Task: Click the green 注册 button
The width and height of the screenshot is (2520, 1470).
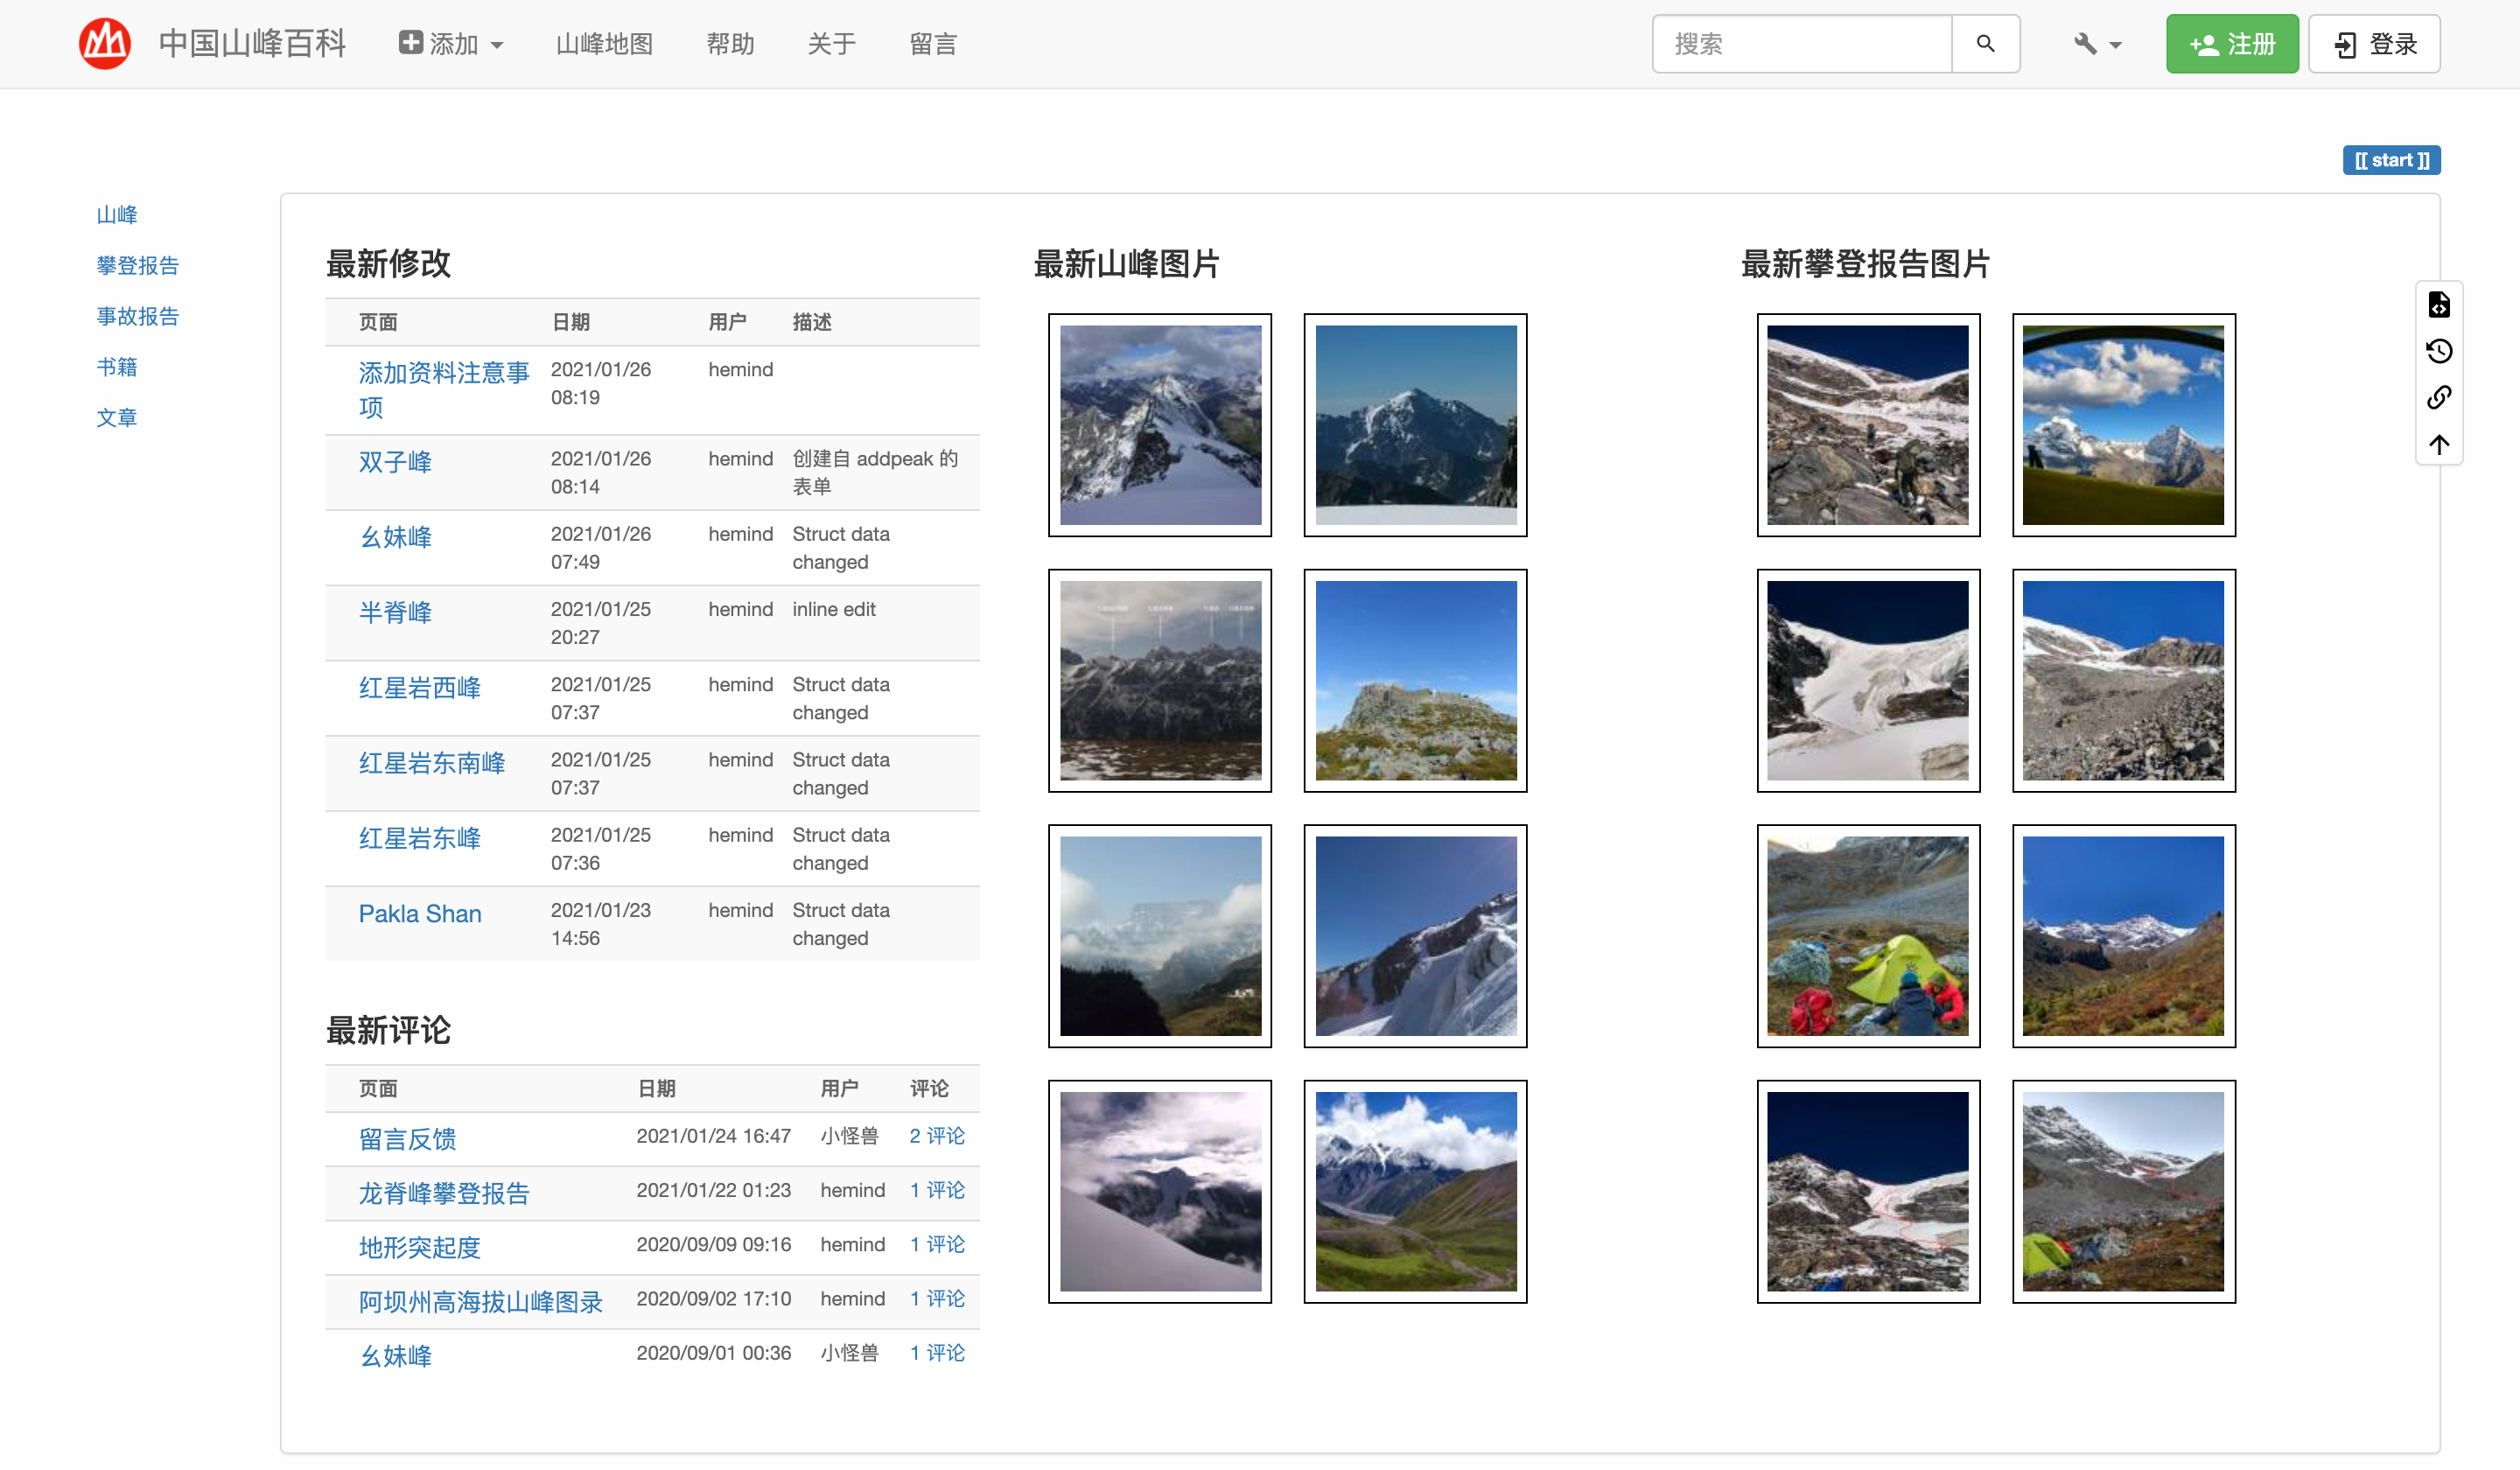Action: point(2232,44)
